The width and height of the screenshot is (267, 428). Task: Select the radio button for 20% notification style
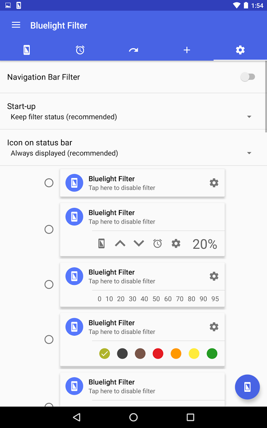pos(49,229)
